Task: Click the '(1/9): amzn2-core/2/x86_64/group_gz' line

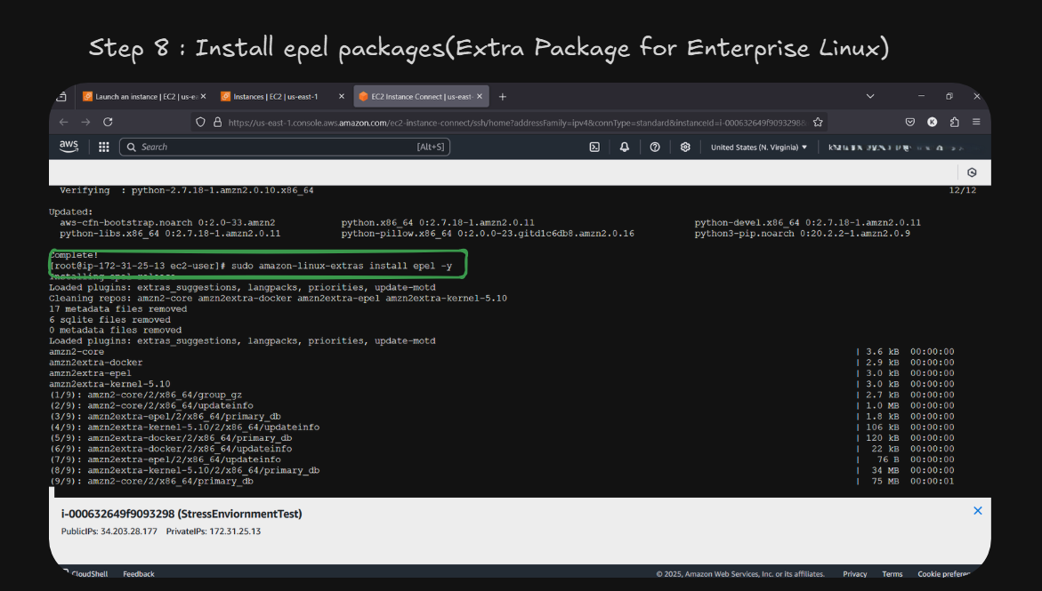Action: (146, 395)
